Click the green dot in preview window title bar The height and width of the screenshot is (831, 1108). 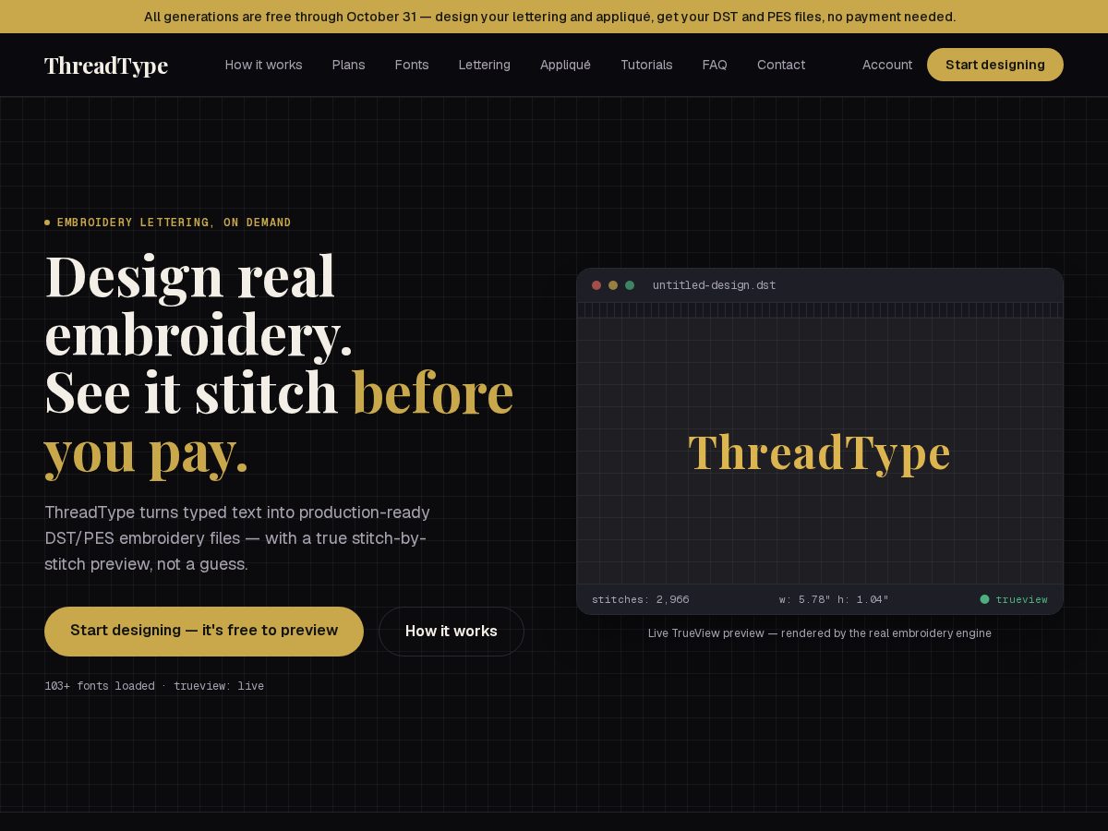(630, 285)
